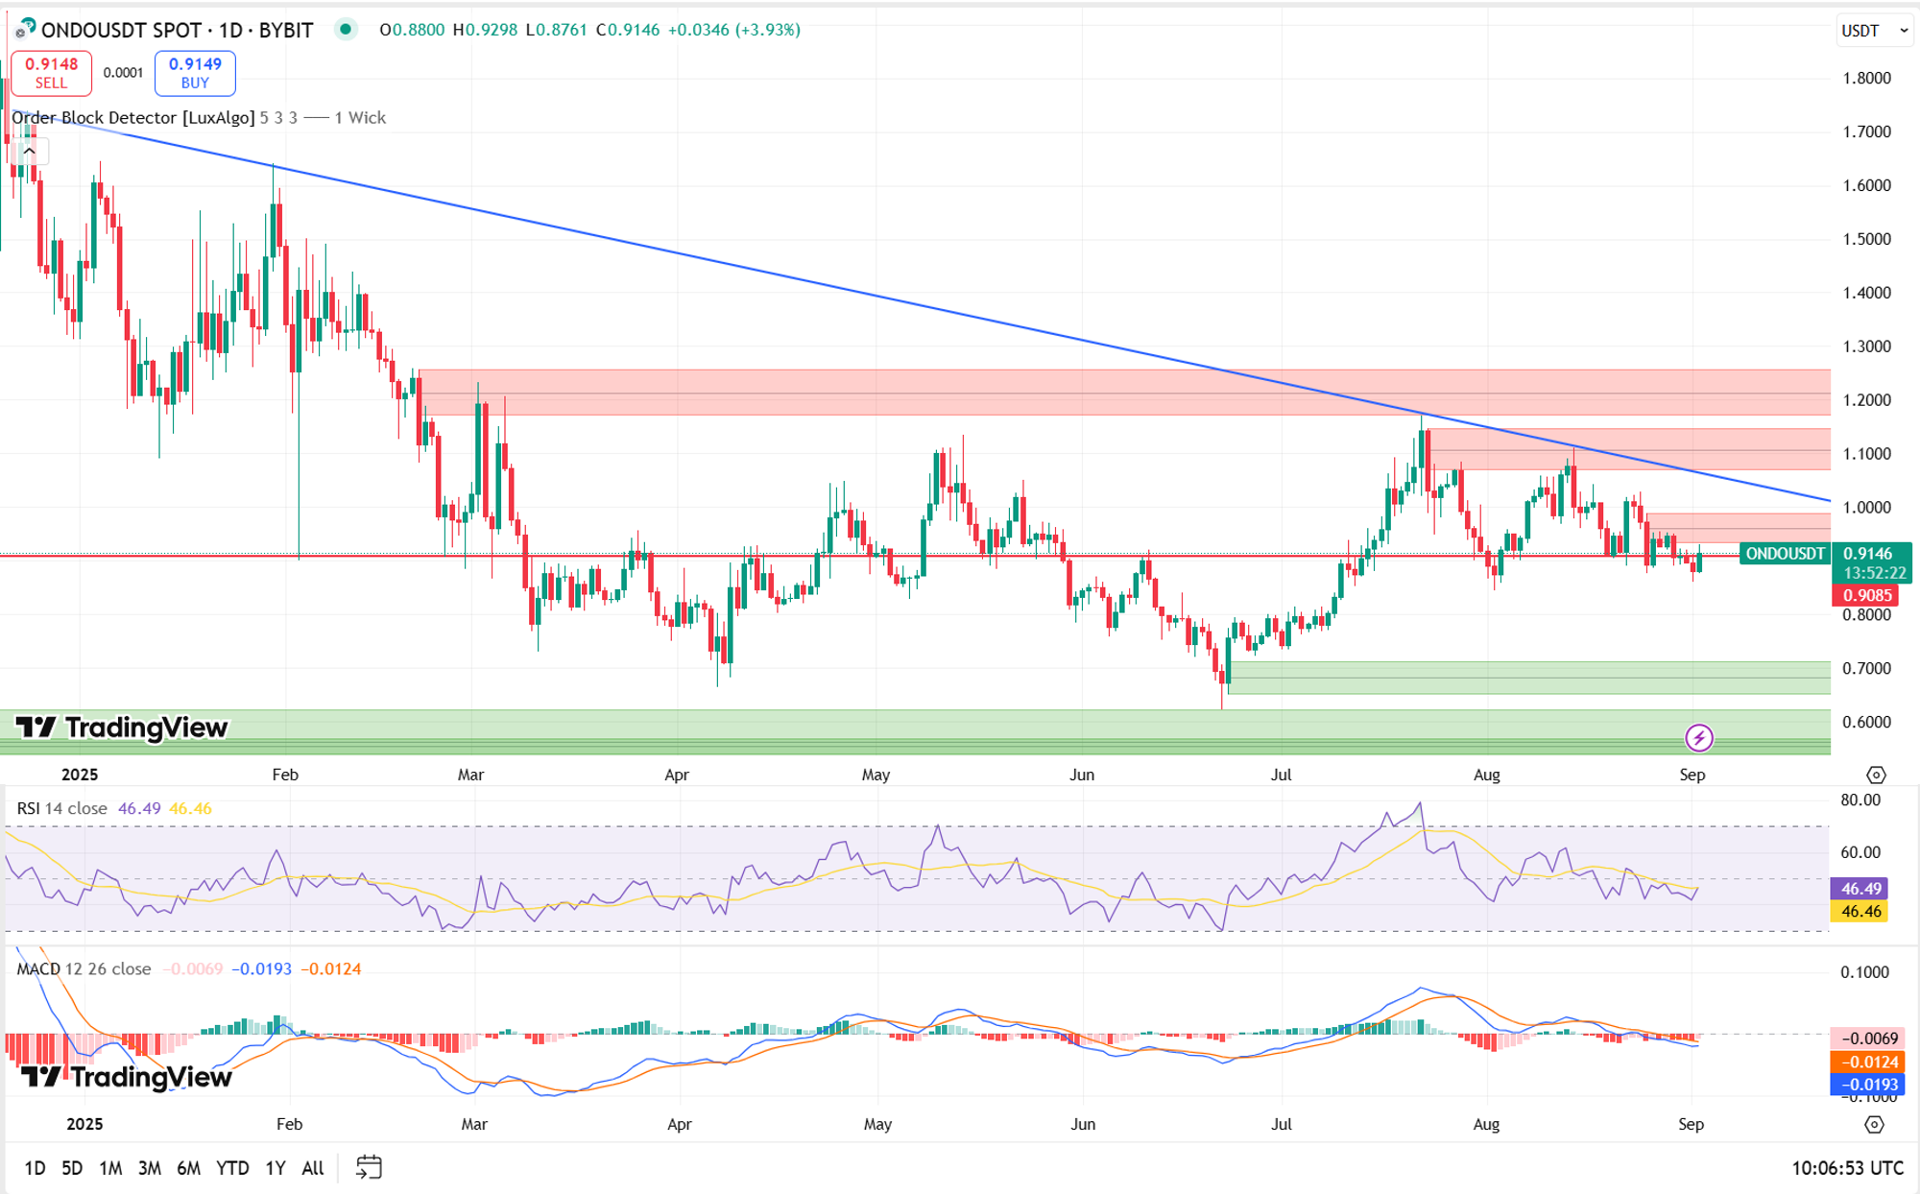The width and height of the screenshot is (1920, 1194).
Task: Open main chart axis settings gear
Action: [x=1876, y=775]
